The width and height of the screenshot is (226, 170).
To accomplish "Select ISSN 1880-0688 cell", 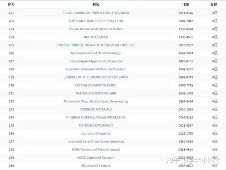I will pos(186,142).
